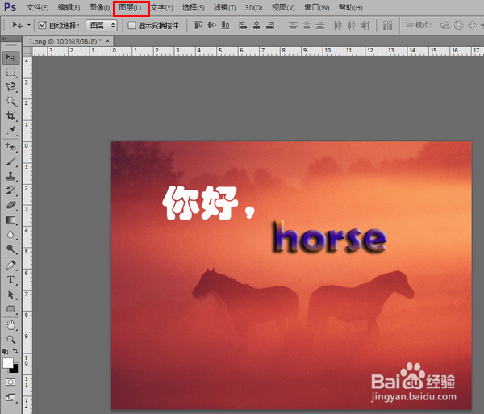Viewport: 484px width, 414px height.
Task: Click Distribute Horizontal Centers icon
Action: point(352,25)
